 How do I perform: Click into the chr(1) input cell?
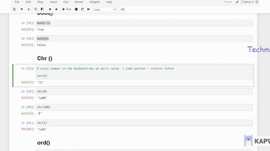pos(144,123)
